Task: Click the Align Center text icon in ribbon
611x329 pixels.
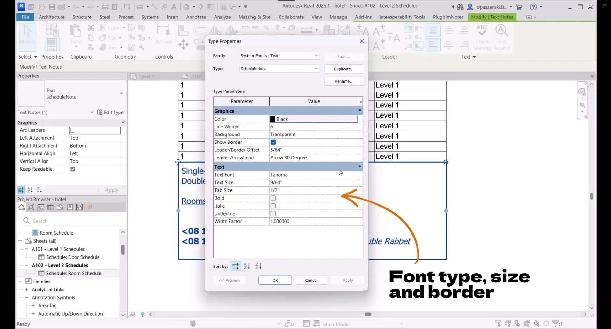Action: coord(448,45)
